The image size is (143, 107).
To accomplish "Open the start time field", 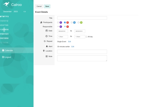I will point(62,37).
